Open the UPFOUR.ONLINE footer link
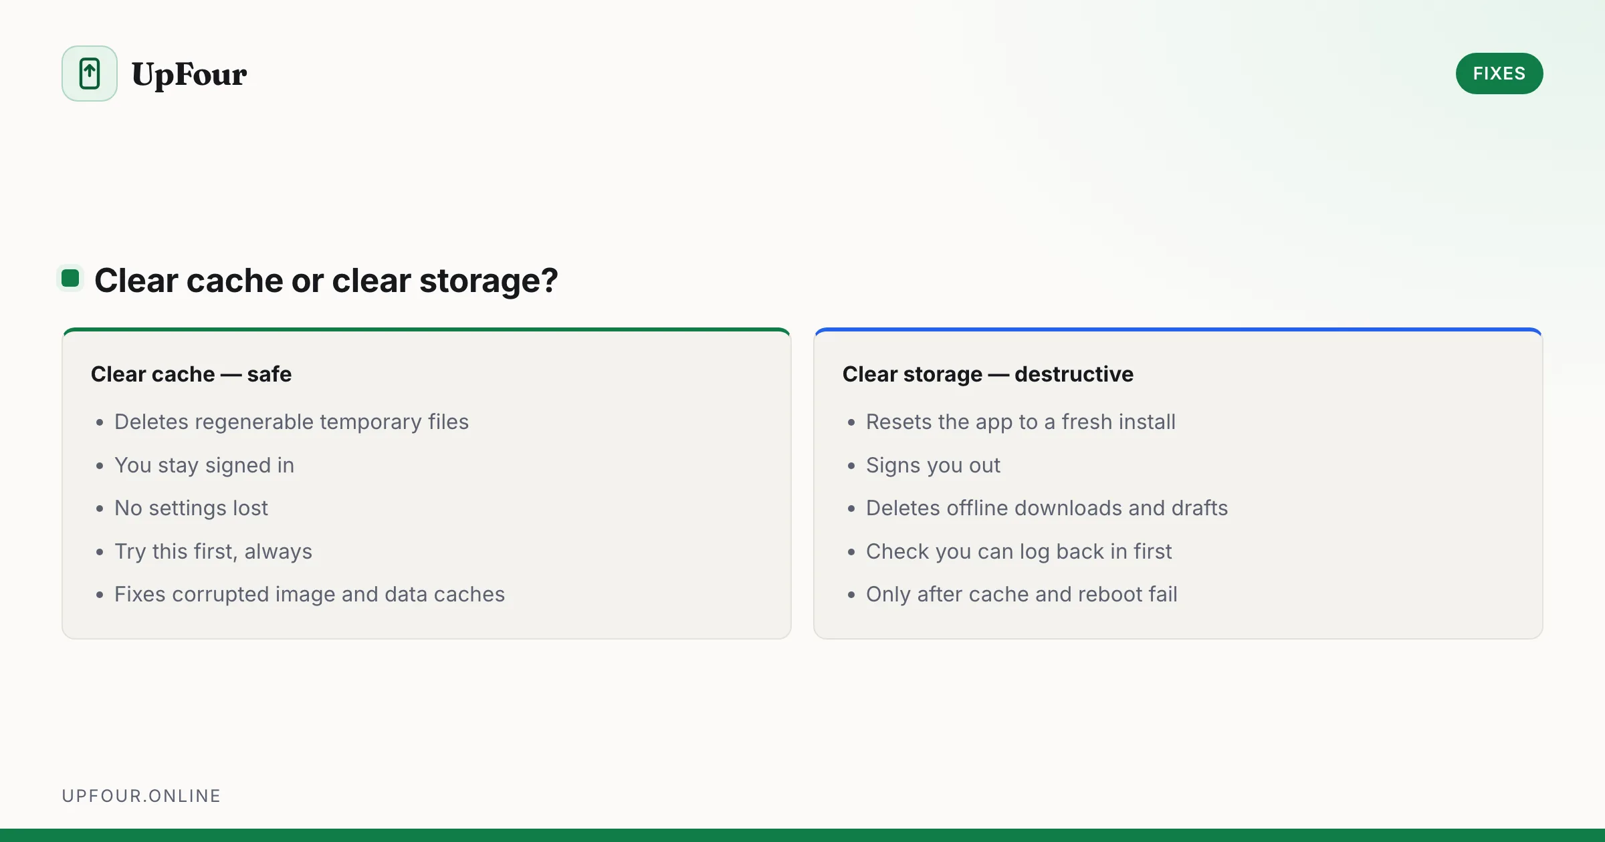The image size is (1605, 842). [x=141, y=796]
